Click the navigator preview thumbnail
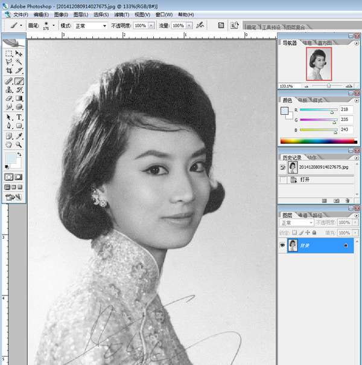The image size is (362, 365). 319,64
